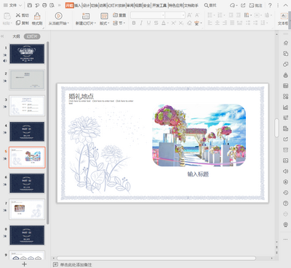The image size is (291, 268).
Task: Click the Print icon
Action: click(44, 5)
